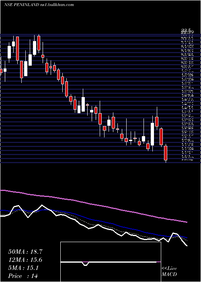Click the last red candlestick at chart bottom
This screenshot has width=201, height=282.
click(166, 153)
